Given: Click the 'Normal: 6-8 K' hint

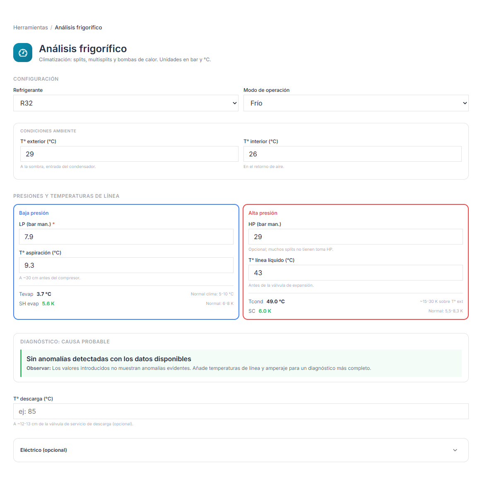Looking at the screenshot, I should [x=219, y=304].
